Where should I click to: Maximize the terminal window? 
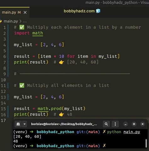coord(134,124)
